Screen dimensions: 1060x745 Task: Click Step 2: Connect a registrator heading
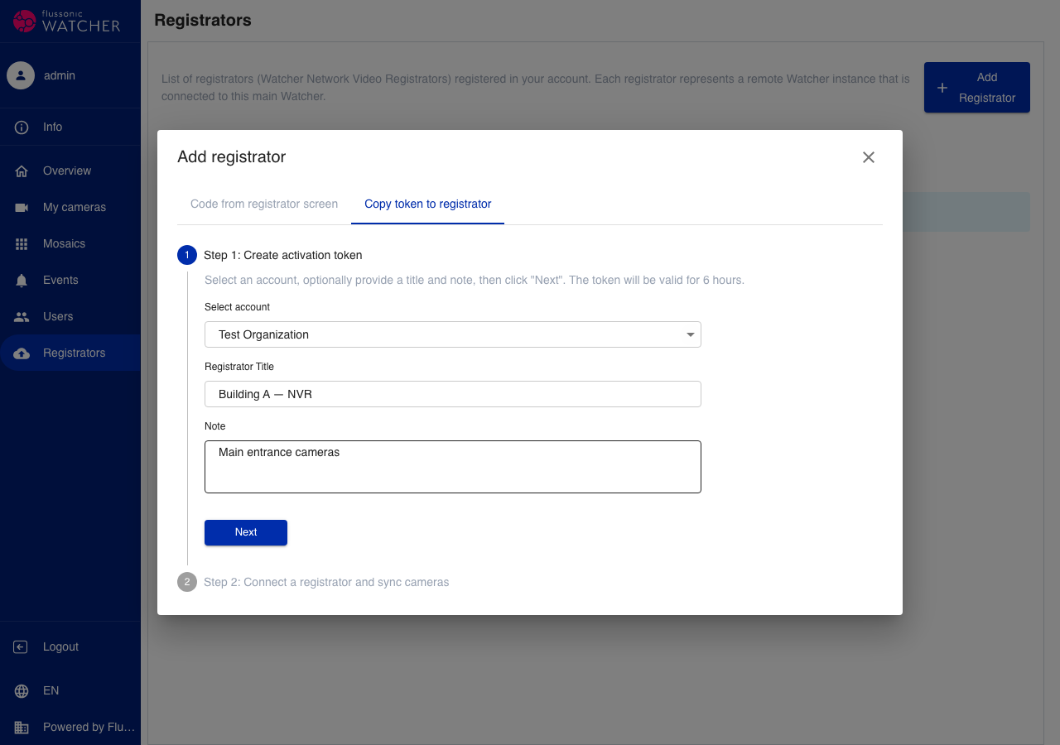point(326,582)
